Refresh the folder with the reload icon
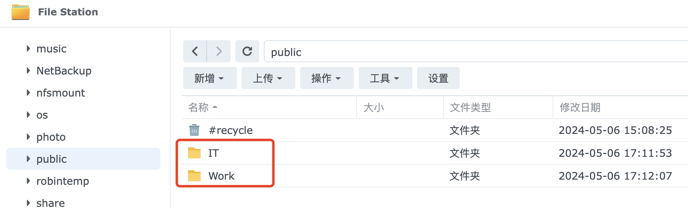688x208 pixels. pos(247,51)
